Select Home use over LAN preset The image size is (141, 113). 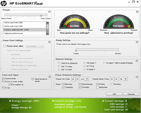tap(25, 26)
